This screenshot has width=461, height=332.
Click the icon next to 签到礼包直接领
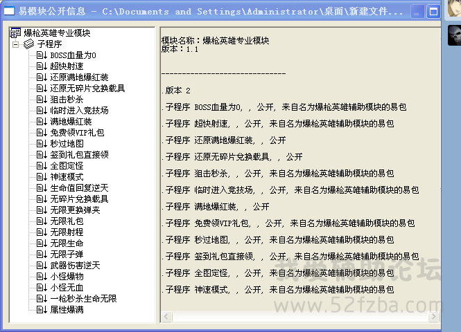tap(42, 154)
